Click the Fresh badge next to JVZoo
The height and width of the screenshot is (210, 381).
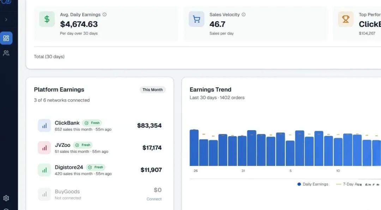click(x=83, y=145)
